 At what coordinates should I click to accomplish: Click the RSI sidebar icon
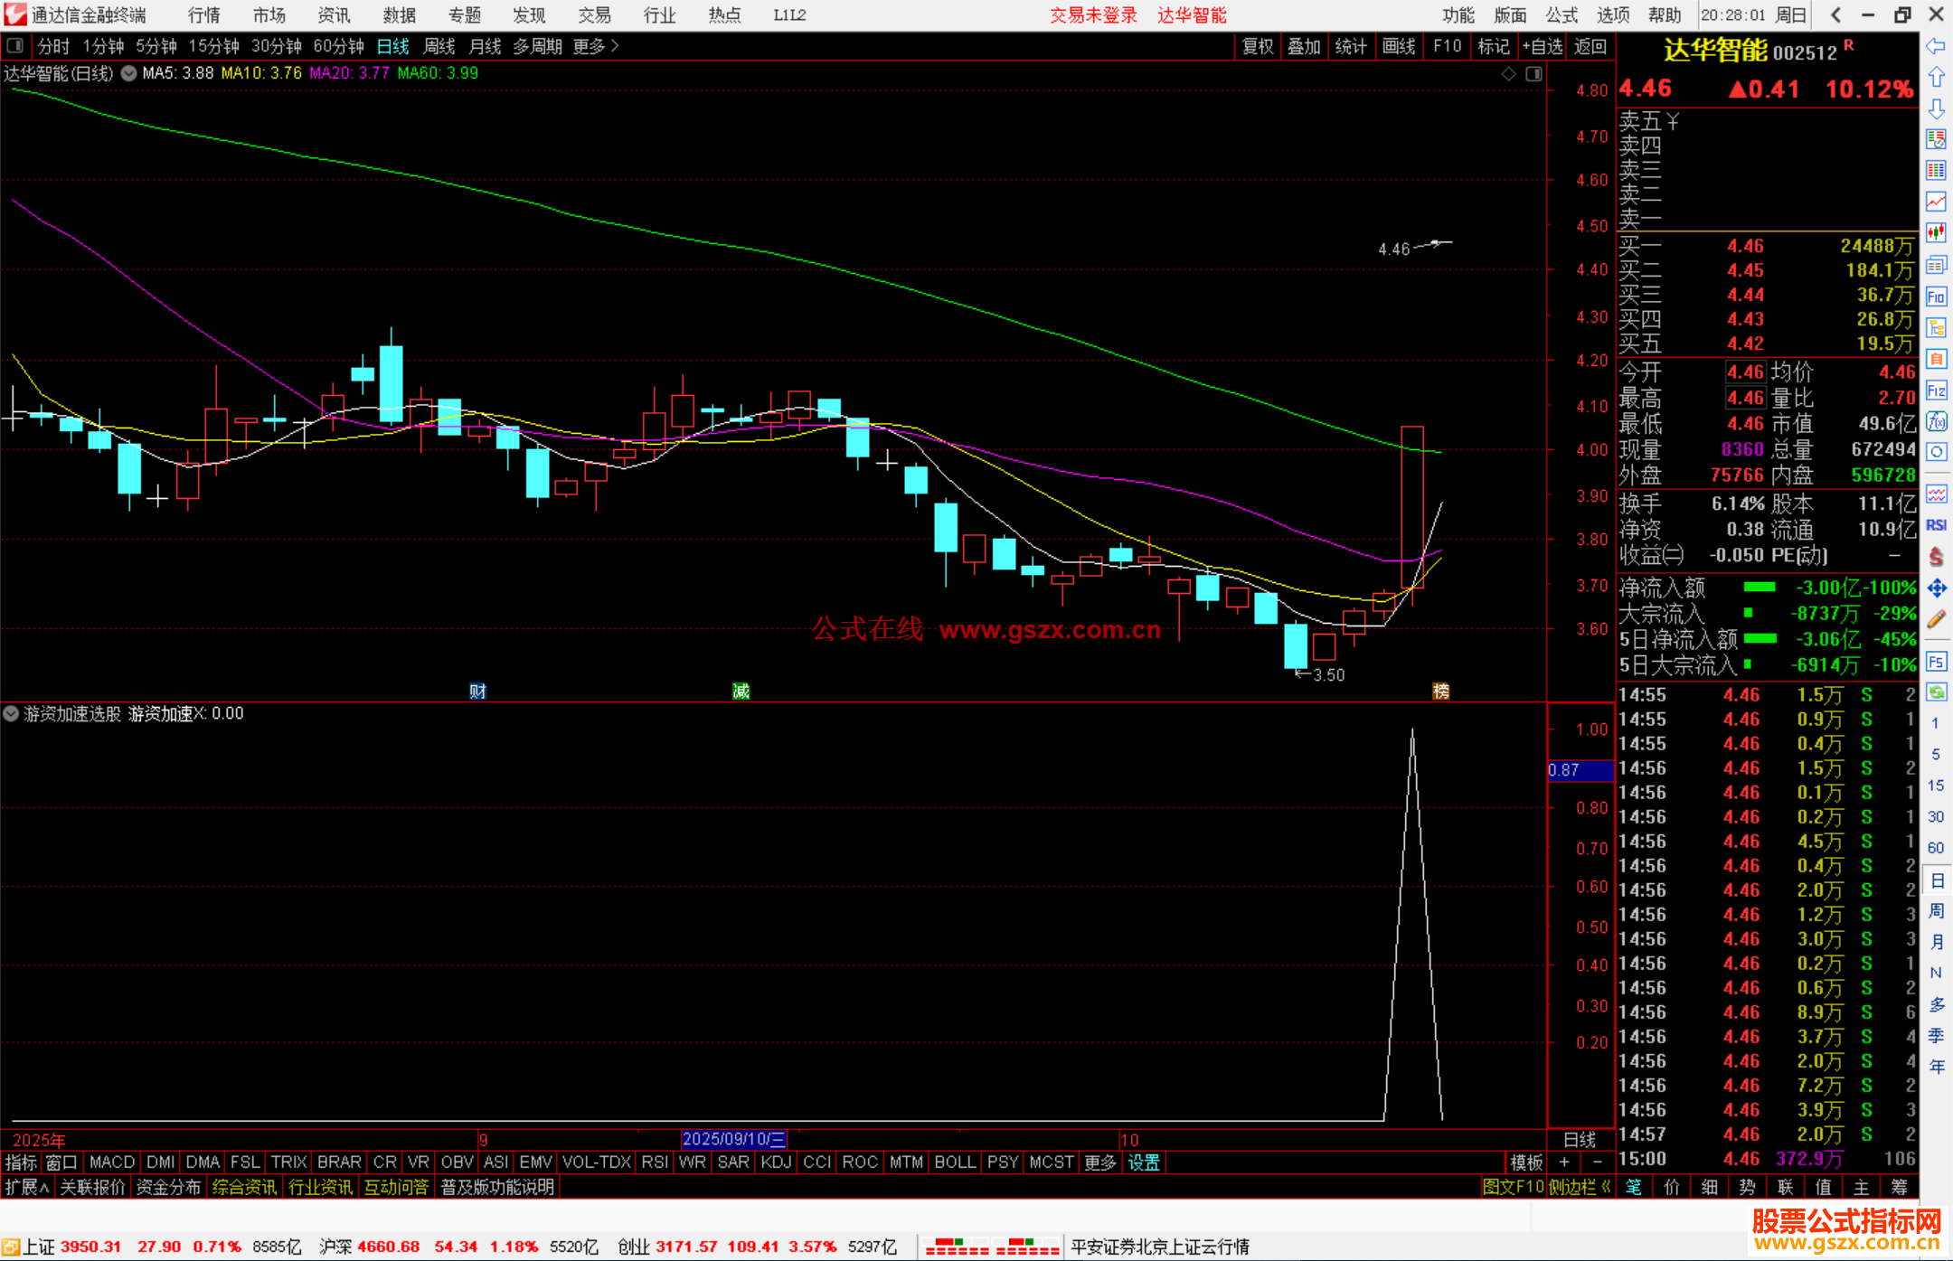(1936, 525)
